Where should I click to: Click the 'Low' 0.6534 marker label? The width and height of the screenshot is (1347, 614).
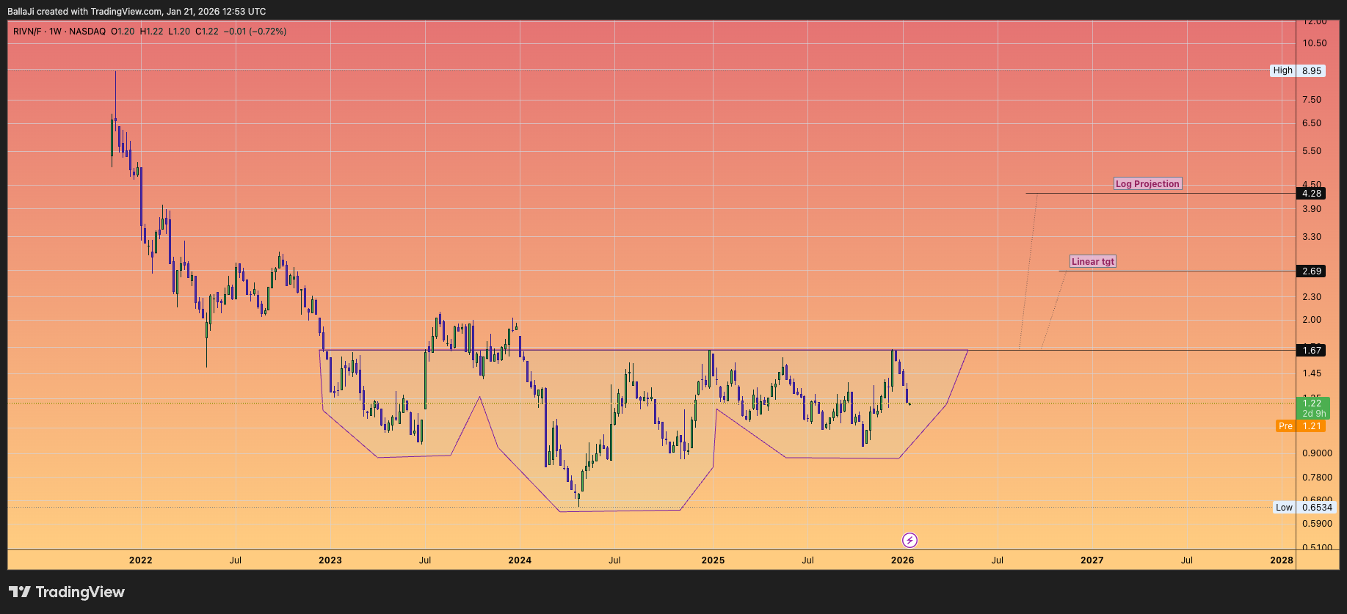point(1304,508)
